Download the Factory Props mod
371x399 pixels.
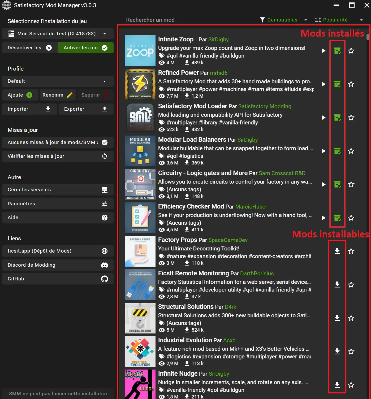337,251
